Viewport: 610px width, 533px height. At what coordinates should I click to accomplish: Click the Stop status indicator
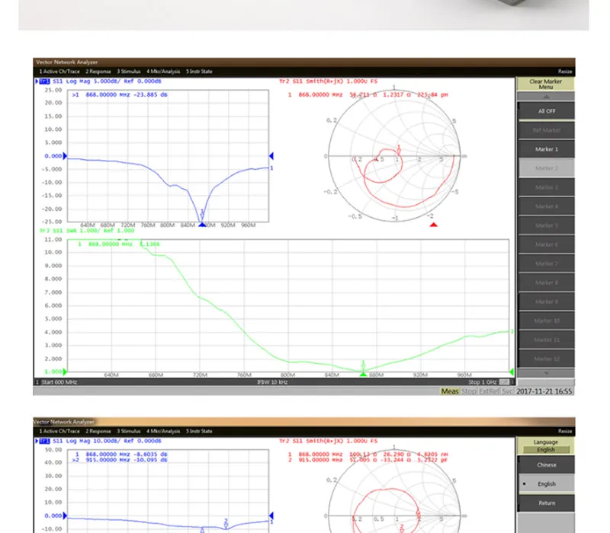pyautogui.click(x=468, y=391)
